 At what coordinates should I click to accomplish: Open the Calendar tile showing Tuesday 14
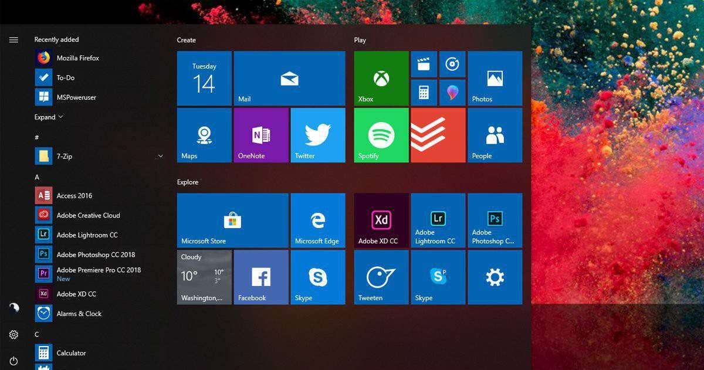[x=204, y=79]
